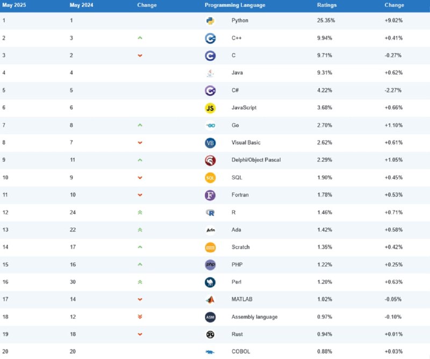The width and height of the screenshot is (430, 359).
Task: Click the purple Fortran F icon
Action: [210, 195]
